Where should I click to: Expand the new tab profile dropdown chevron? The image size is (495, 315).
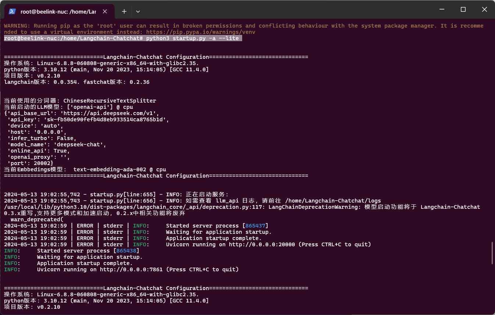tap(138, 11)
